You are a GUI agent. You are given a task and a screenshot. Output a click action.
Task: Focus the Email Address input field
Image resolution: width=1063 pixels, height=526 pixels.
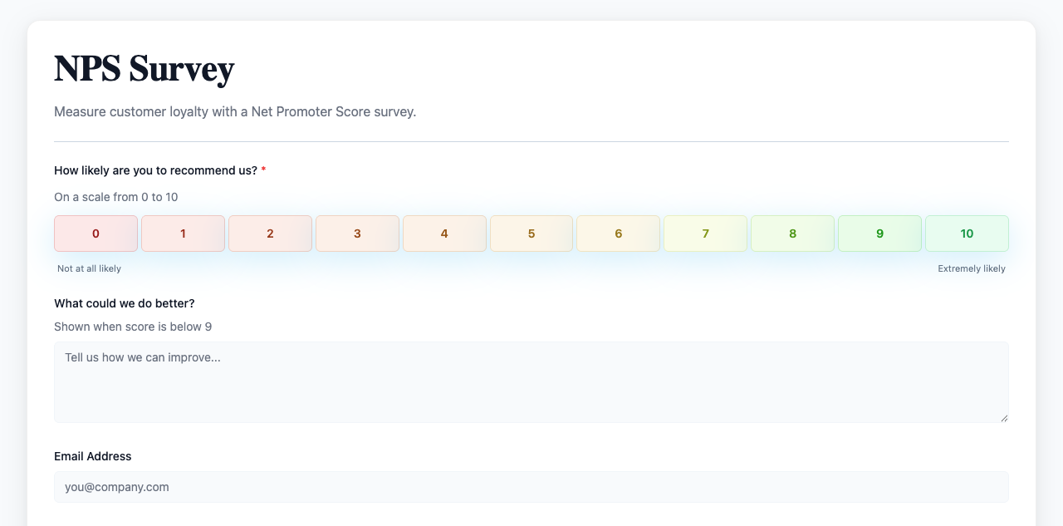tap(531, 487)
